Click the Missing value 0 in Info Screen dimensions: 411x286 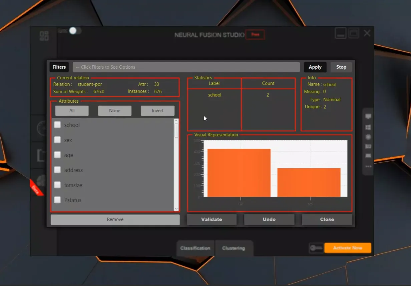point(324,92)
